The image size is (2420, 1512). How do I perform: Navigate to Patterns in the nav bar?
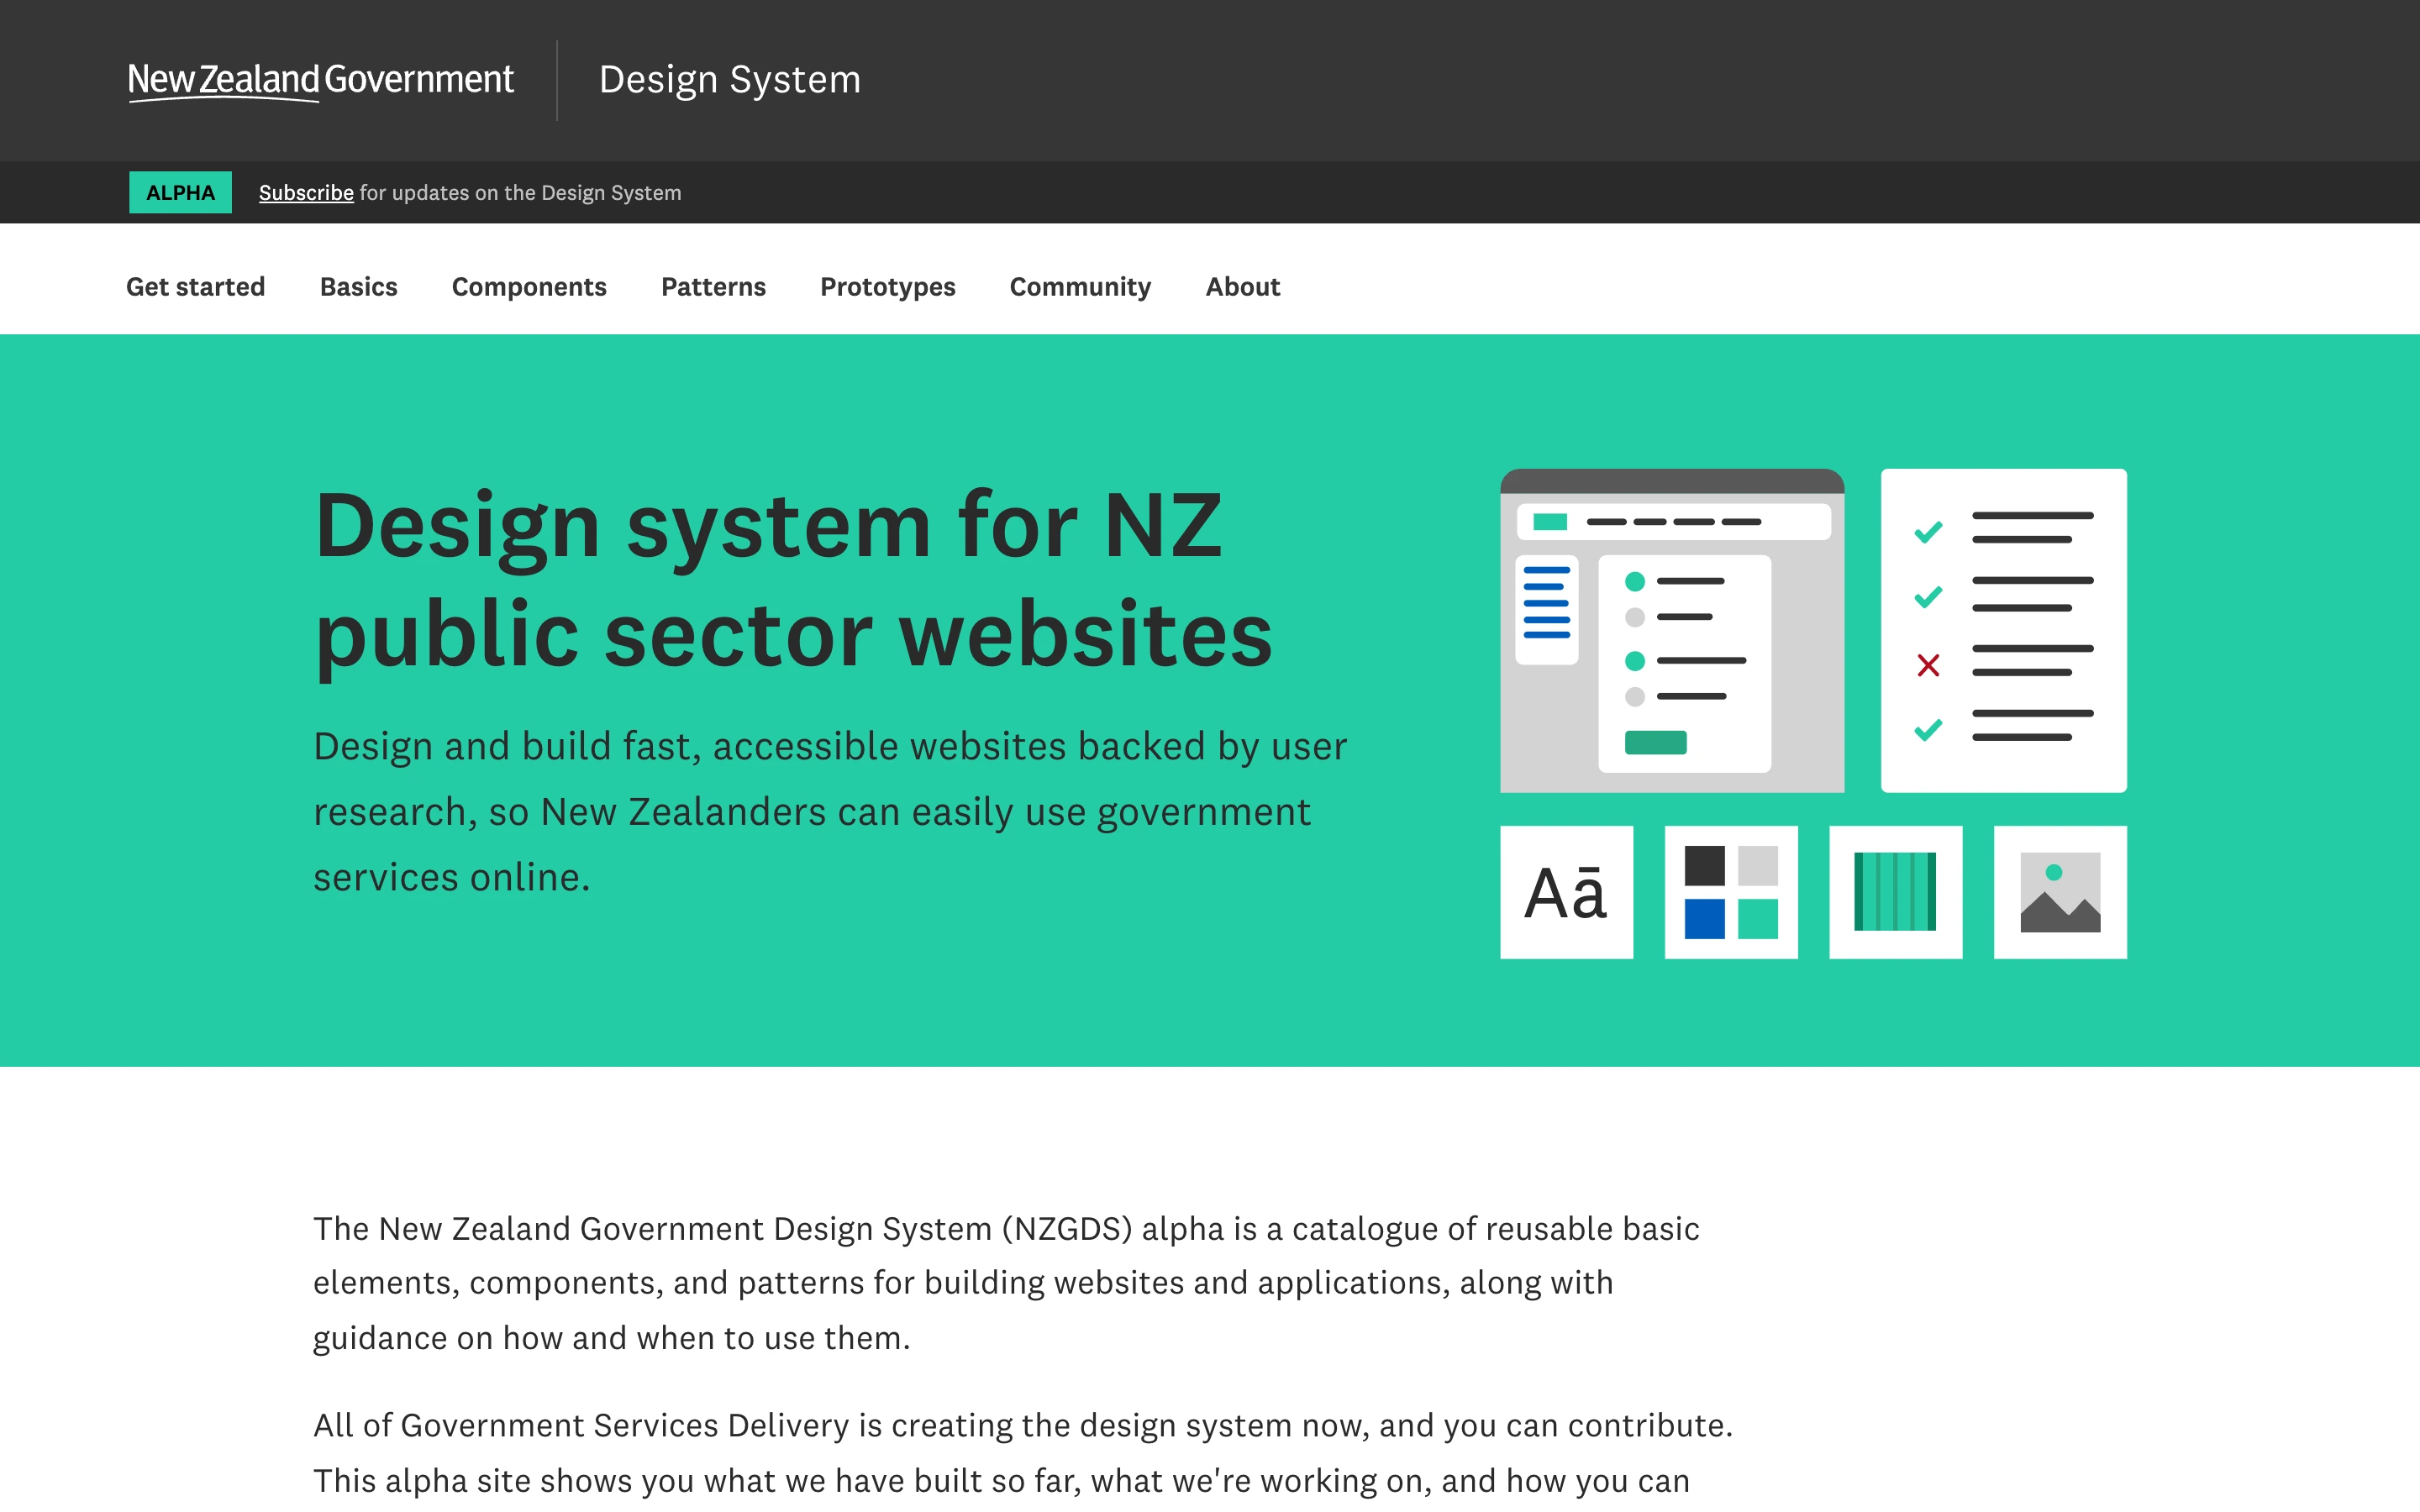(713, 287)
